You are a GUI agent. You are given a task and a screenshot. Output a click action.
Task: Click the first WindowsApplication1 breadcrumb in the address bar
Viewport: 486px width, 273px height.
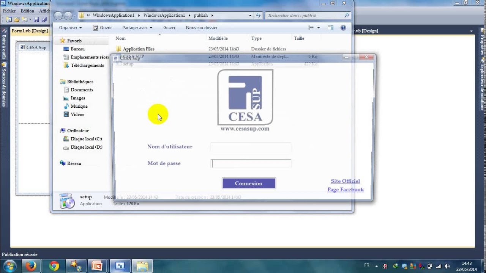pos(114,16)
